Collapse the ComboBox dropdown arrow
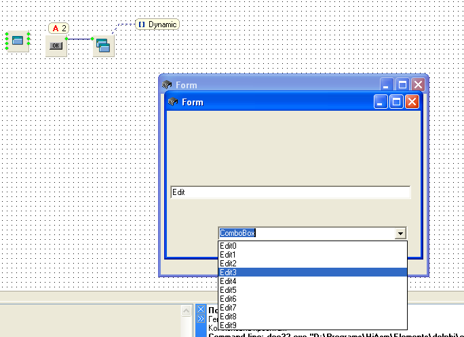 coord(400,233)
